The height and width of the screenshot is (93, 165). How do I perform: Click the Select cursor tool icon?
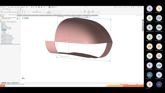(49, 7)
